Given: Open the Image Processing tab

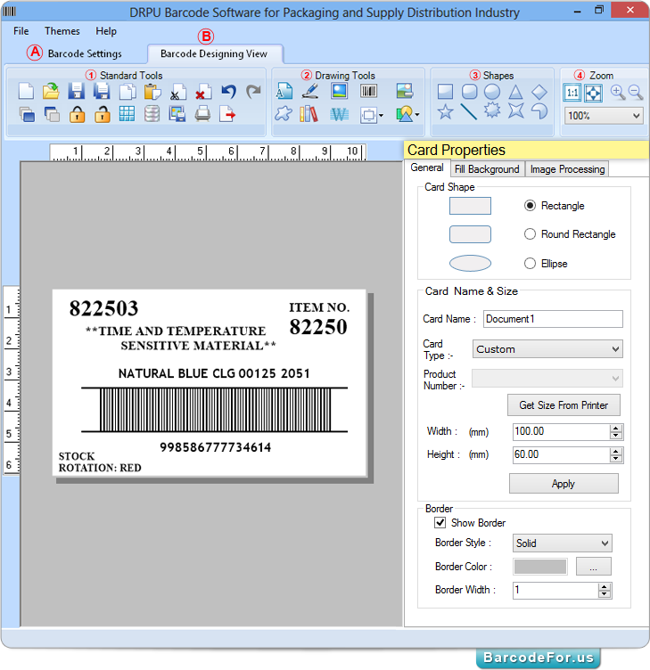Looking at the screenshot, I should point(567,169).
